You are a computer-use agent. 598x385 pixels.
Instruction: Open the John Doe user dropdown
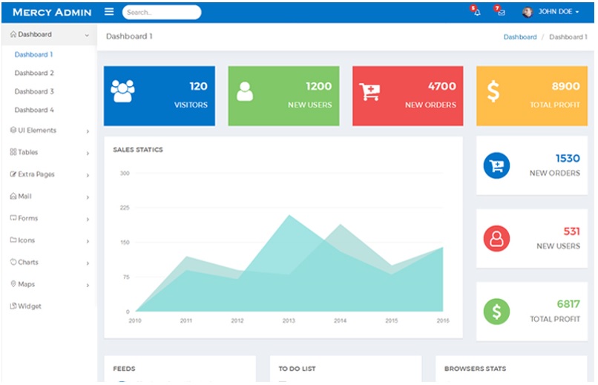point(552,12)
